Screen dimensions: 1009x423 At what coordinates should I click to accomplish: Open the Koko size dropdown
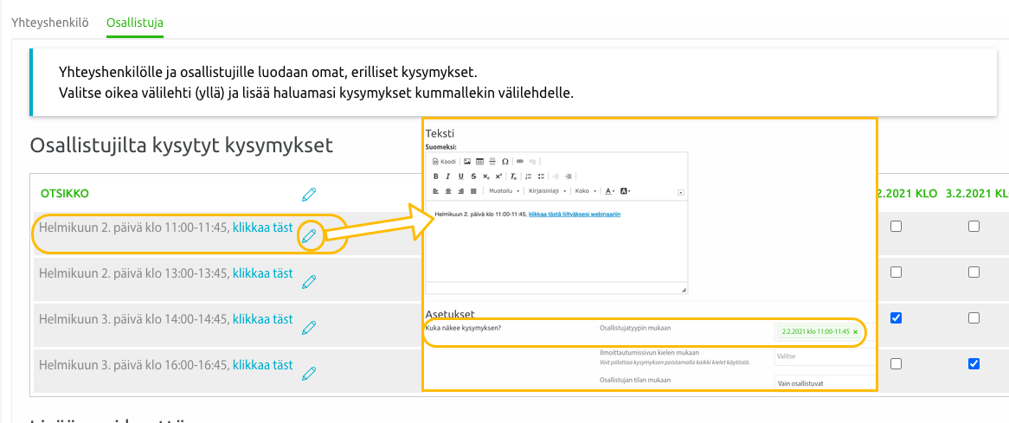586,191
